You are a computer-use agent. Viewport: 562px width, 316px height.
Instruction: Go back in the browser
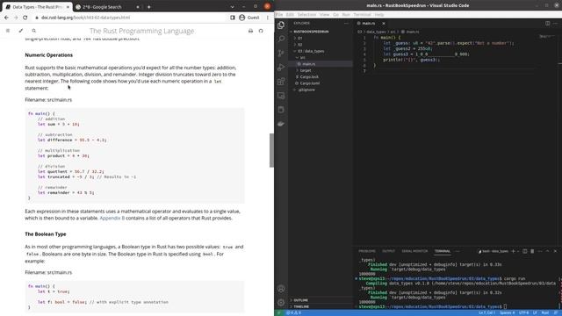[6, 18]
